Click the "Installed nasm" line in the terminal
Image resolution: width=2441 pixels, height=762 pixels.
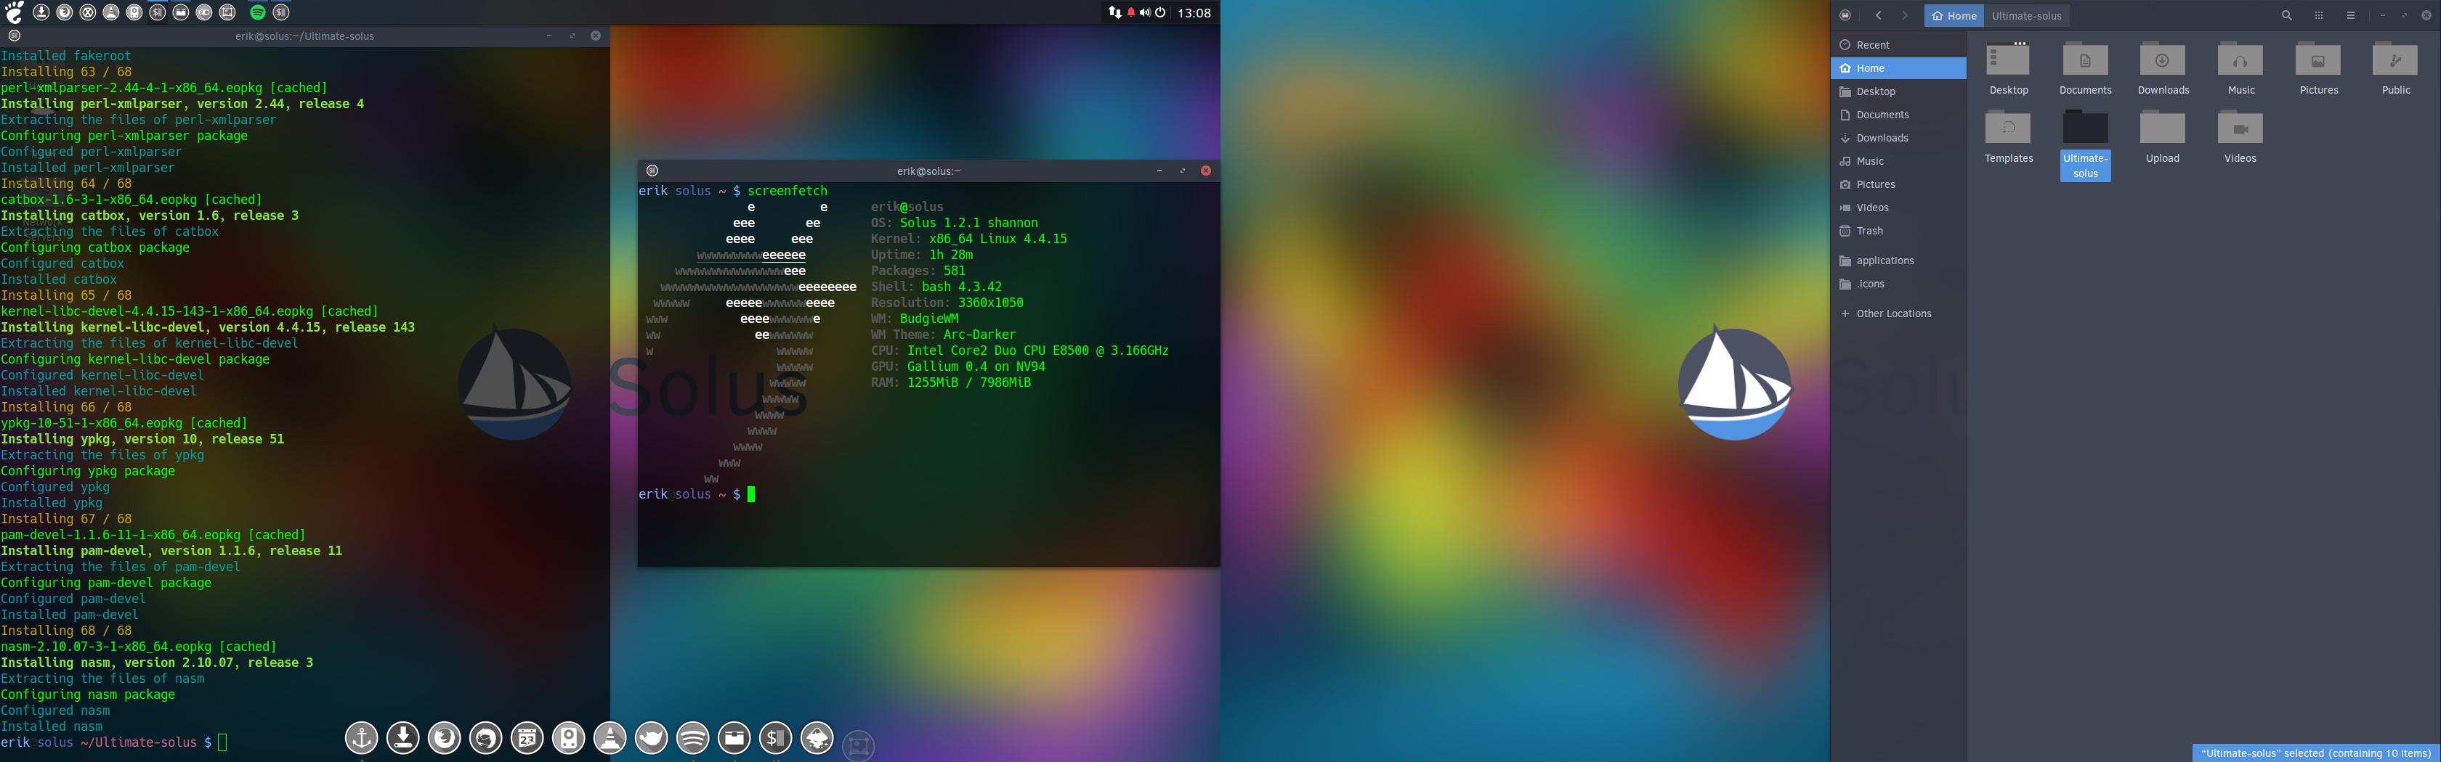51,726
